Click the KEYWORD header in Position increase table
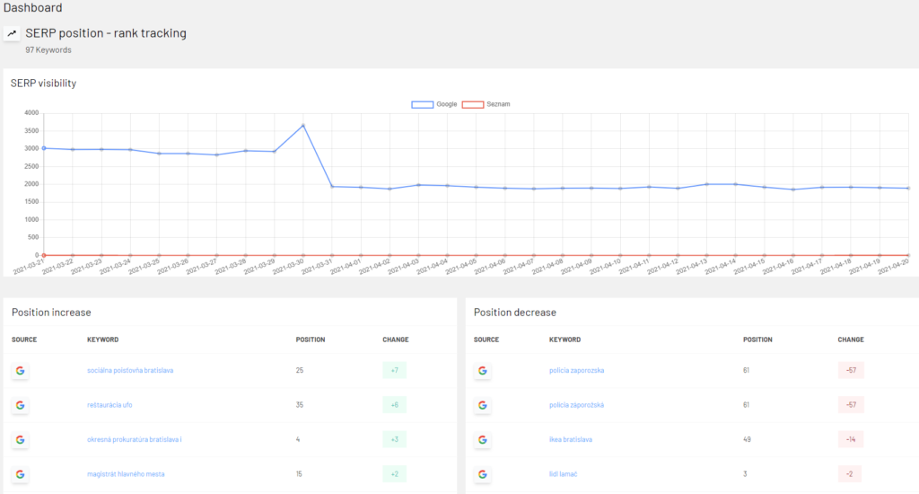919x494 pixels. [x=102, y=340]
